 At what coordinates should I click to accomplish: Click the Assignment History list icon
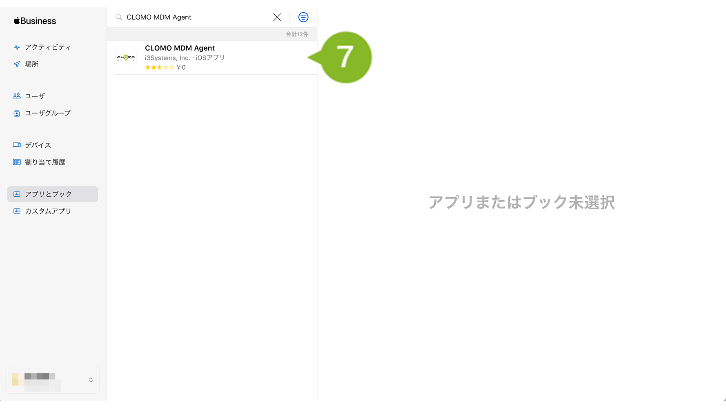coord(17,162)
